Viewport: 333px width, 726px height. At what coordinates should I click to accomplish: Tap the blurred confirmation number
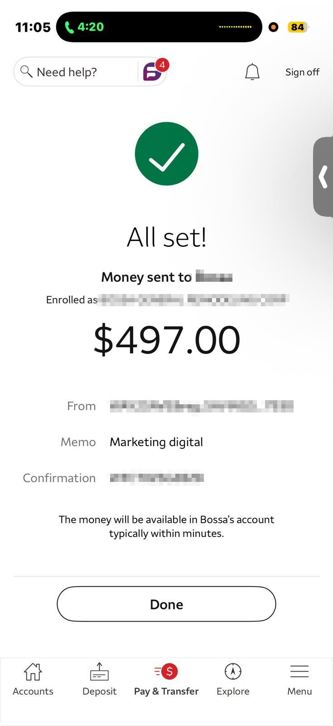coord(156,478)
